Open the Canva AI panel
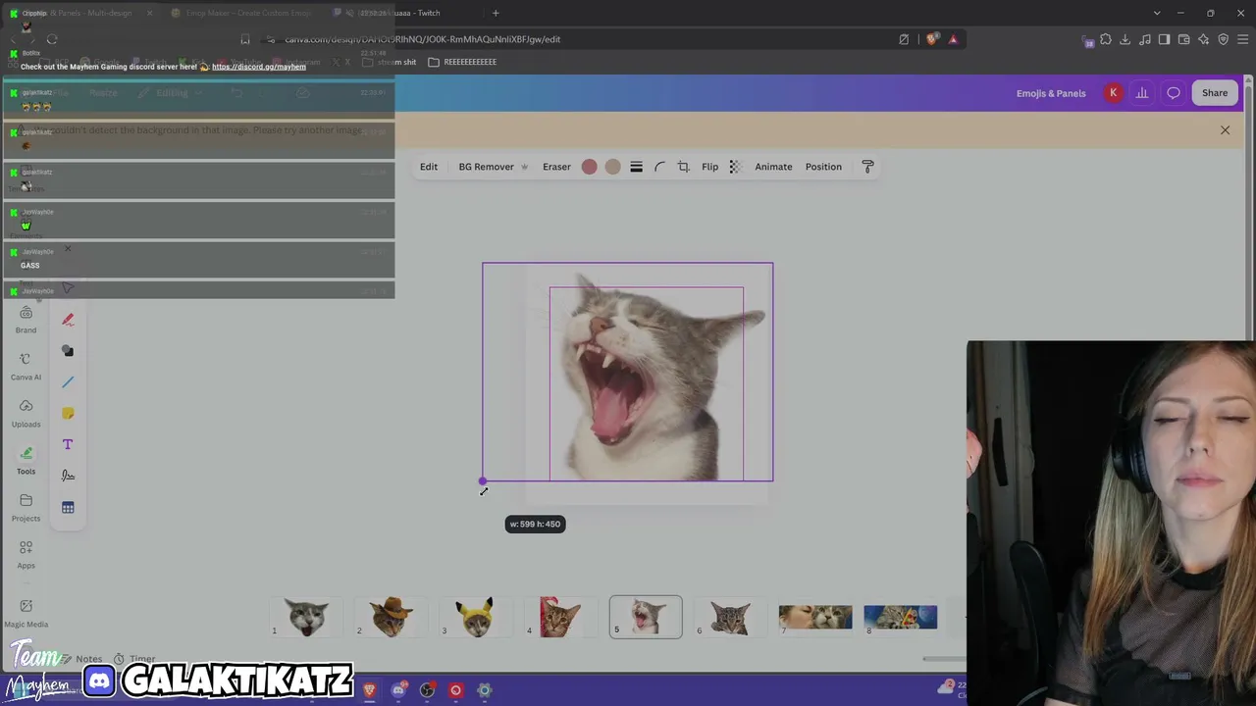This screenshot has height=706, width=1256. (x=26, y=367)
